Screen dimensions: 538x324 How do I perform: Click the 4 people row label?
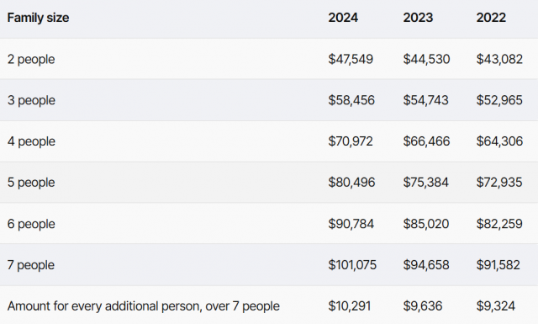click(x=31, y=141)
